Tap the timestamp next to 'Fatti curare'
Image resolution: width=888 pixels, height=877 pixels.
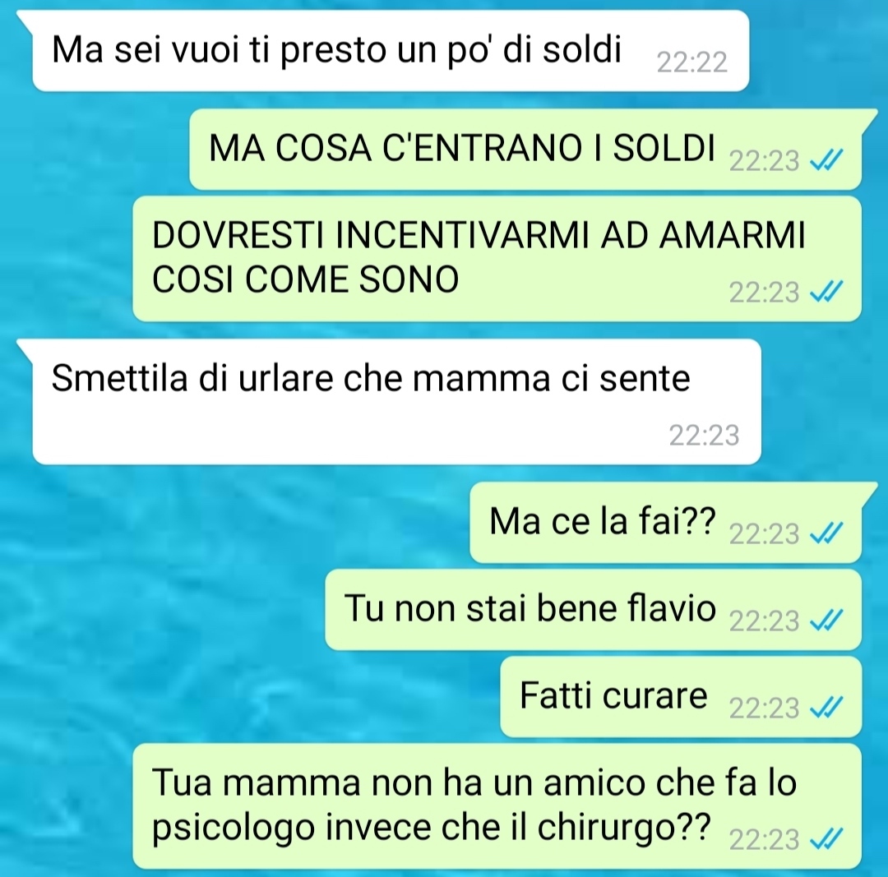764,709
